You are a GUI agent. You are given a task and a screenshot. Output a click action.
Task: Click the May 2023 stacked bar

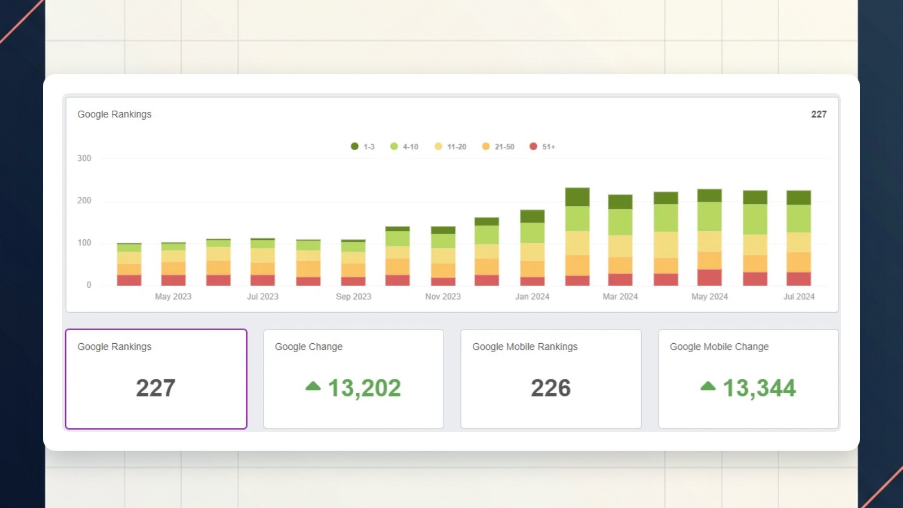tap(173, 264)
